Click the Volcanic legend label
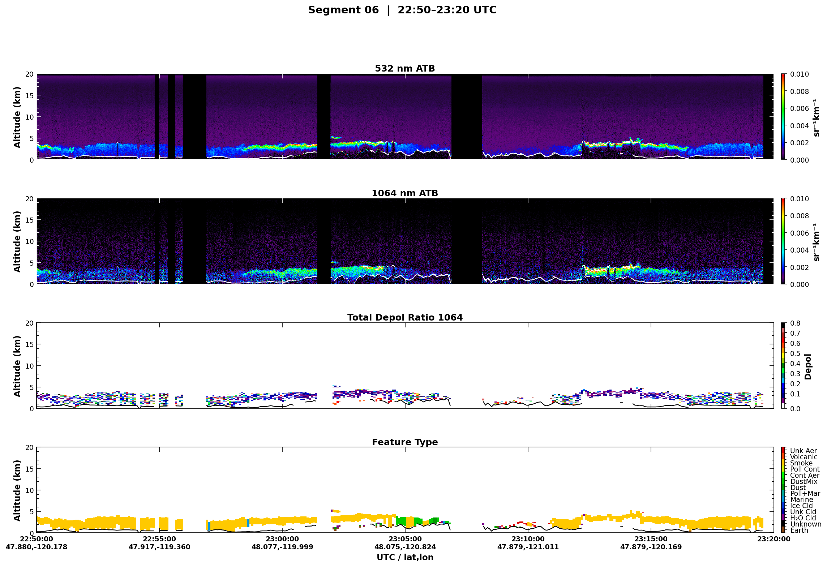This screenshot has width=827, height=567. (x=804, y=457)
